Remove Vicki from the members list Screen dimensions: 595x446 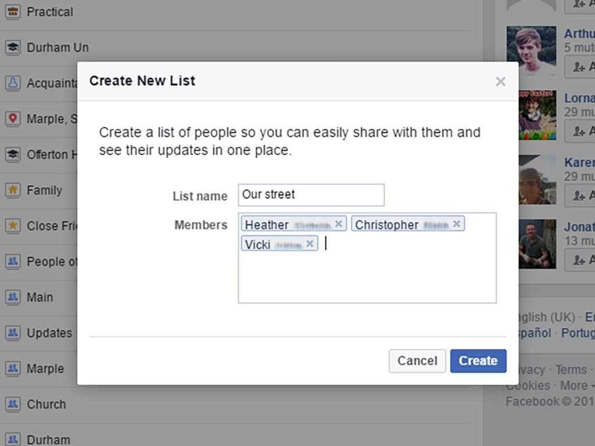pyautogui.click(x=310, y=243)
